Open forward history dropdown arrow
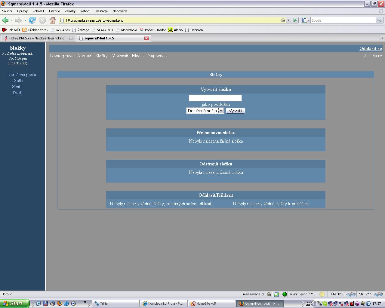Image resolution: width=385 pixels, height=308 pixels. 25,20
